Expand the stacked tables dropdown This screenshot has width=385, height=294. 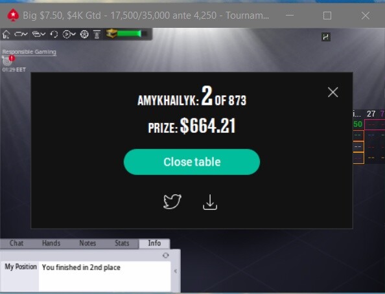[x=39, y=34]
